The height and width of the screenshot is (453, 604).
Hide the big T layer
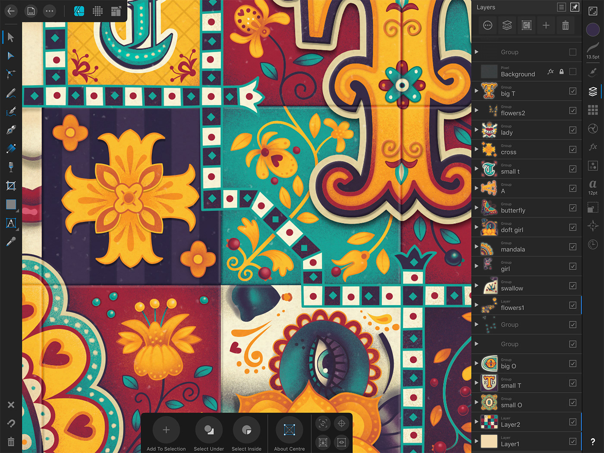click(573, 91)
